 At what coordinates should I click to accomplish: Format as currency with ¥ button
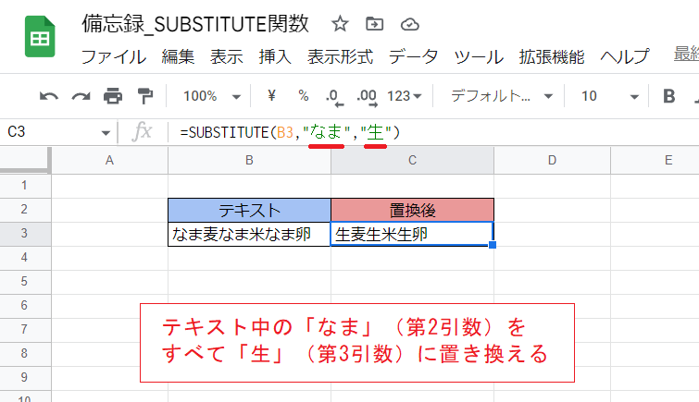pos(271,96)
